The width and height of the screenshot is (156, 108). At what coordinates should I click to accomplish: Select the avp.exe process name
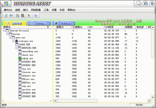click(26, 86)
